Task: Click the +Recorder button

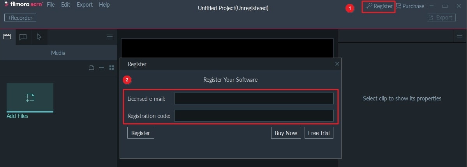Action: click(20, 18)
